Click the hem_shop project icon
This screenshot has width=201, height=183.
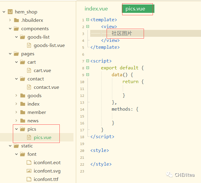[10, 12]
